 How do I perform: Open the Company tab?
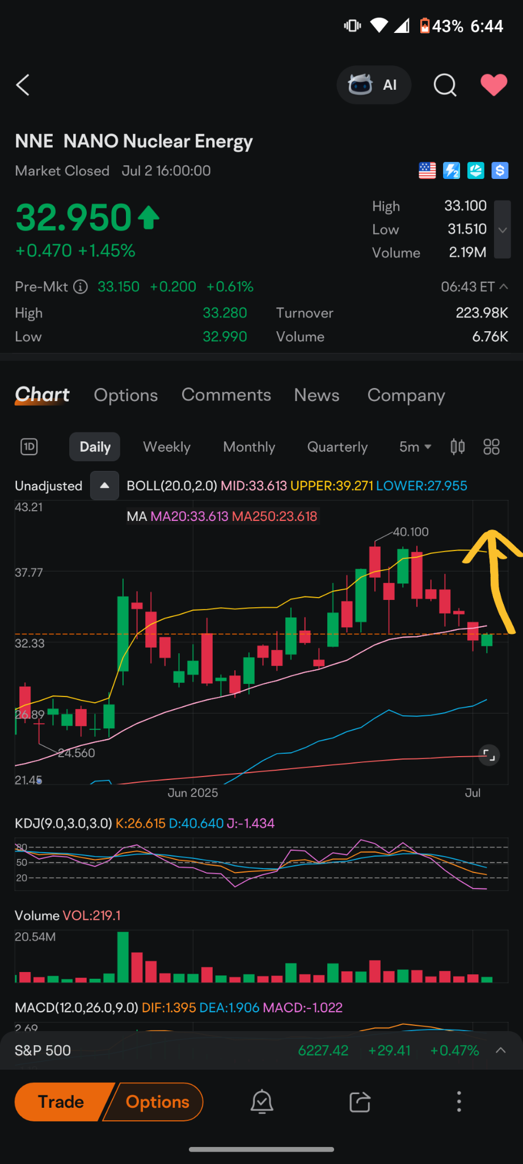tap(406, 395)
